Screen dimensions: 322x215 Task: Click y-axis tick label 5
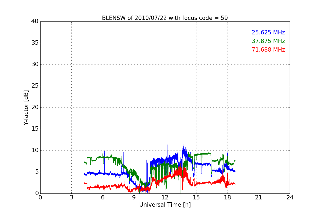(36, 172)
